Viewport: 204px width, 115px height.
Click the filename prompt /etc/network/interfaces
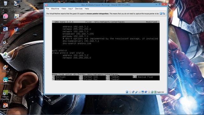tap(102, 74)
